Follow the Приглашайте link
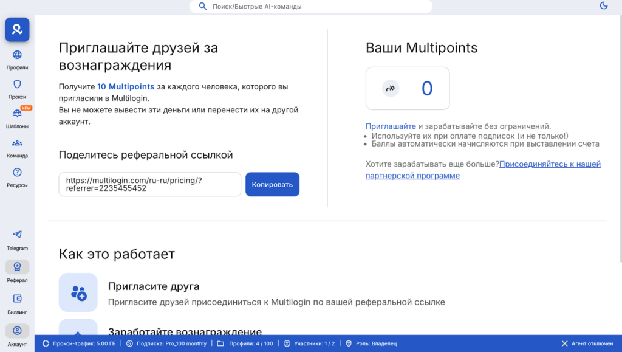The image size is (622, 352). (x=391, y=126)
